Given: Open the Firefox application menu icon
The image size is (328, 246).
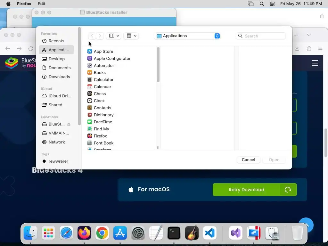Looking at the screenshot, I should tap(320, 49).
